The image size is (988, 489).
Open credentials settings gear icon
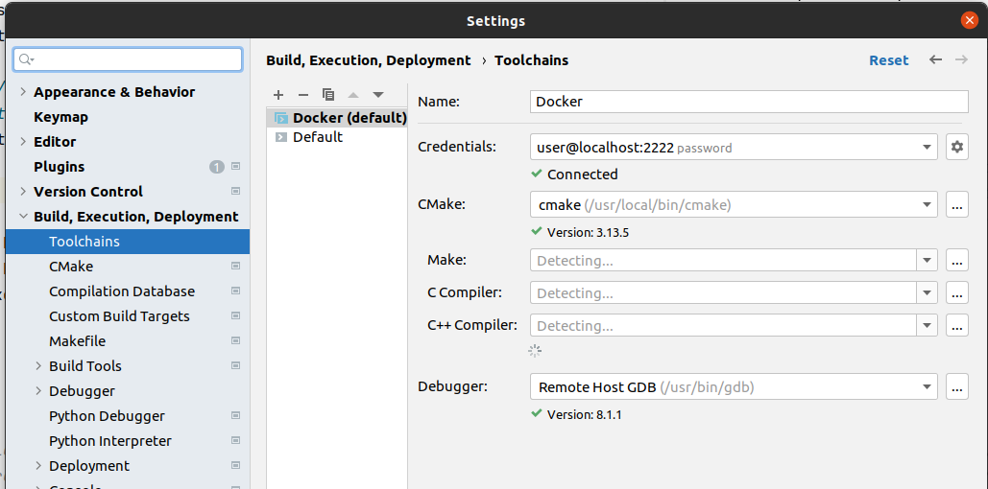956,147
